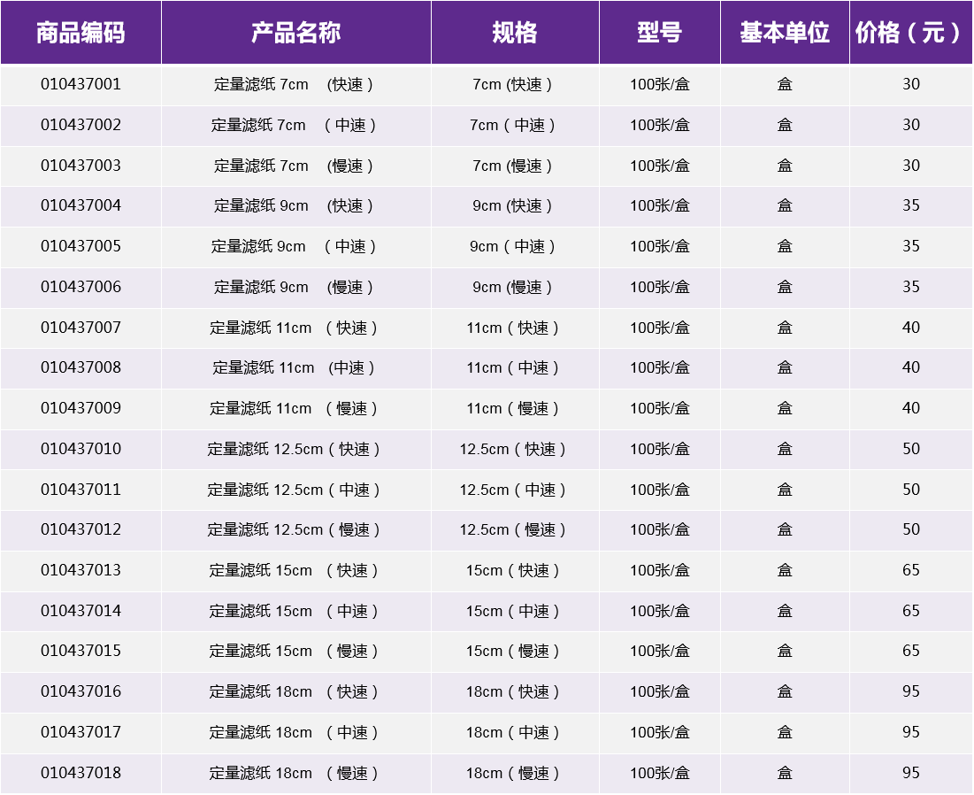The width and height of the screenshot is (974, 795).
Task: Click 100张/盒 in row 010437010
Action: pos(660,449)
